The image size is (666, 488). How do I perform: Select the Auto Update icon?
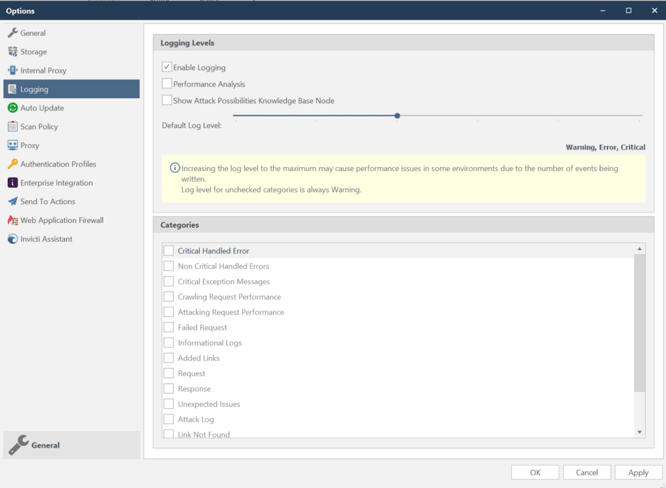pyautogui.click(x=14, y=107)
